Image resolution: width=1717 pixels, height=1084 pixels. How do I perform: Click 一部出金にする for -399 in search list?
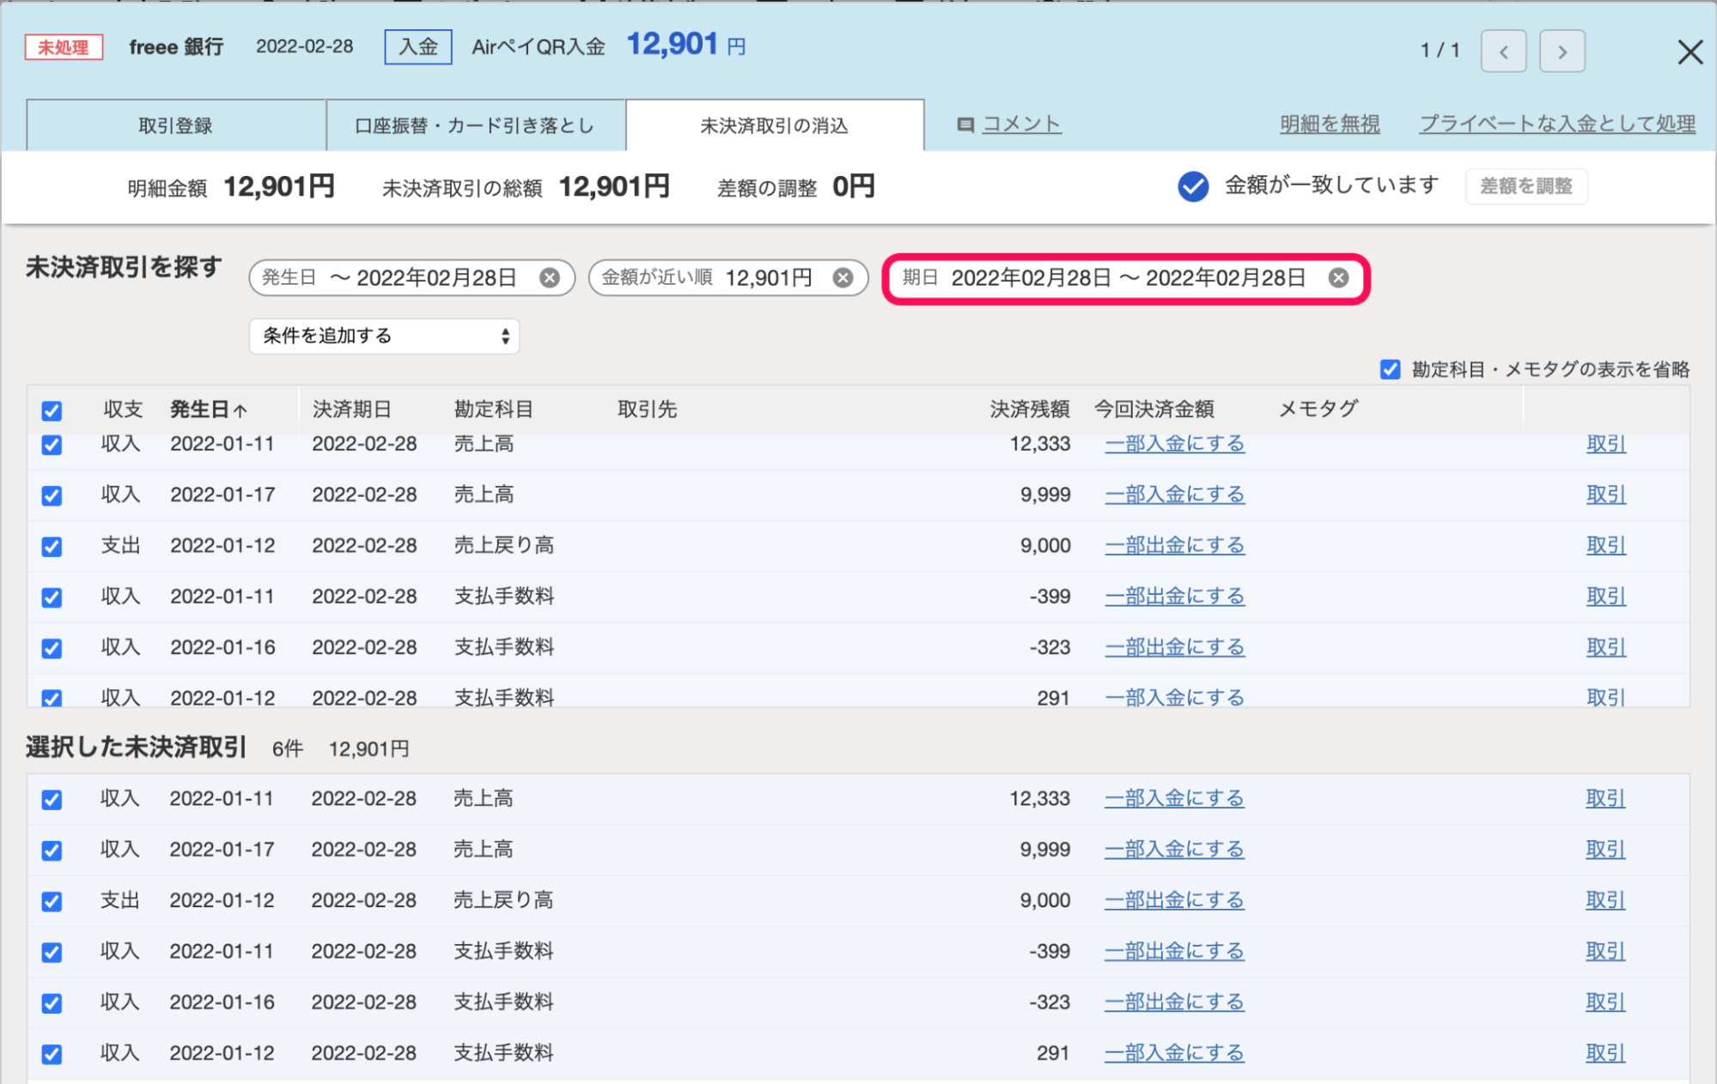click(x=1174, y=596)
